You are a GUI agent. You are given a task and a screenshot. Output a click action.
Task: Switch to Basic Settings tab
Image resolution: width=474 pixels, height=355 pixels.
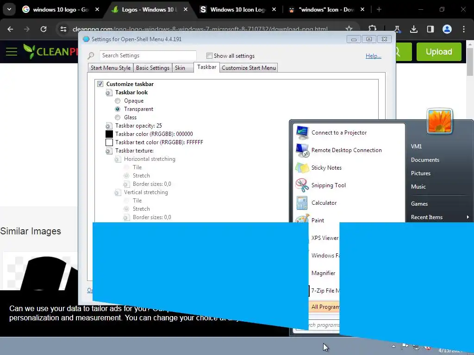tap(152, 68)
